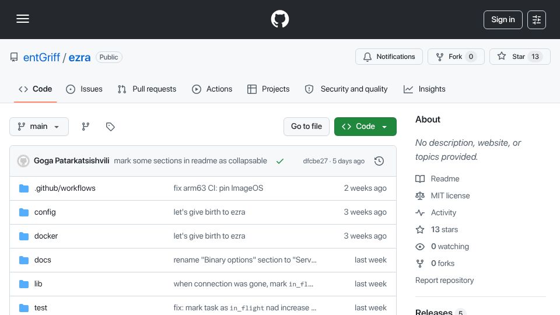View commit history via the clock icon

379,161
